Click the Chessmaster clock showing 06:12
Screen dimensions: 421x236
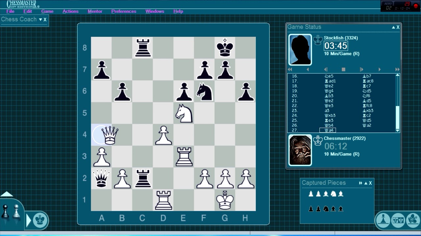(x=336, y=146)
